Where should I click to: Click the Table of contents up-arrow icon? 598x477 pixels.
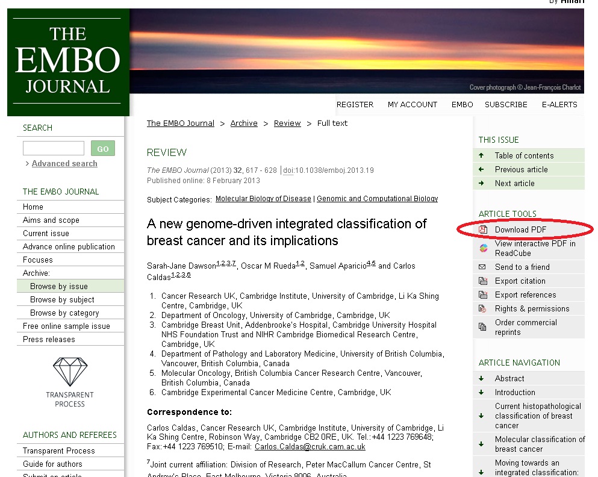[482, 155]
